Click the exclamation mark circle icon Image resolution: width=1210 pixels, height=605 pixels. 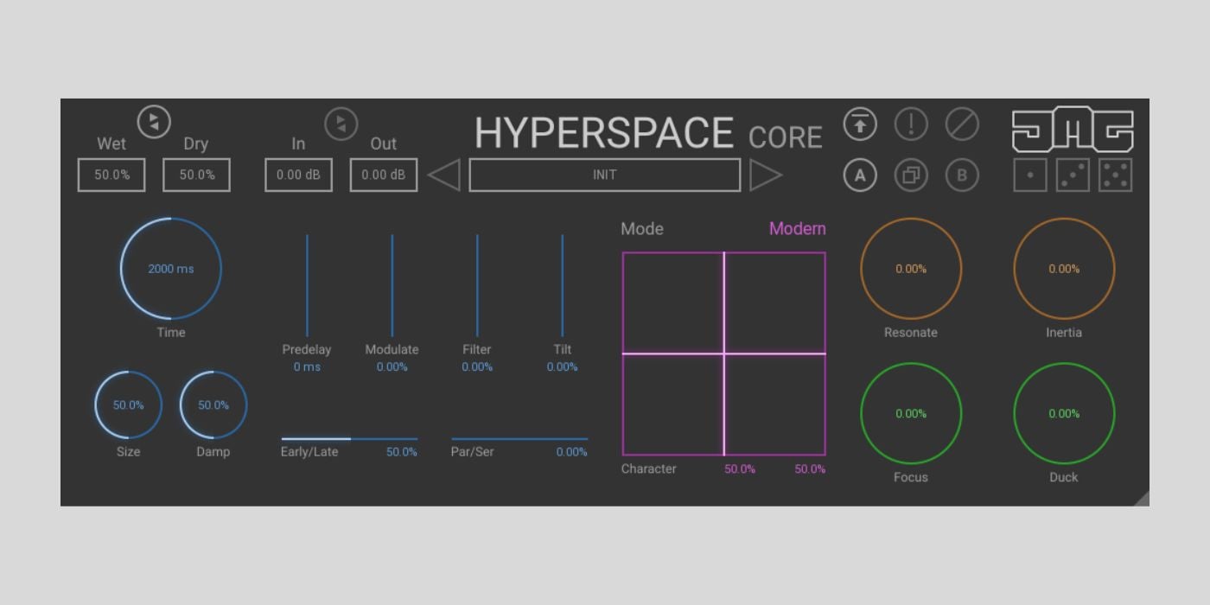coord(910,124)
